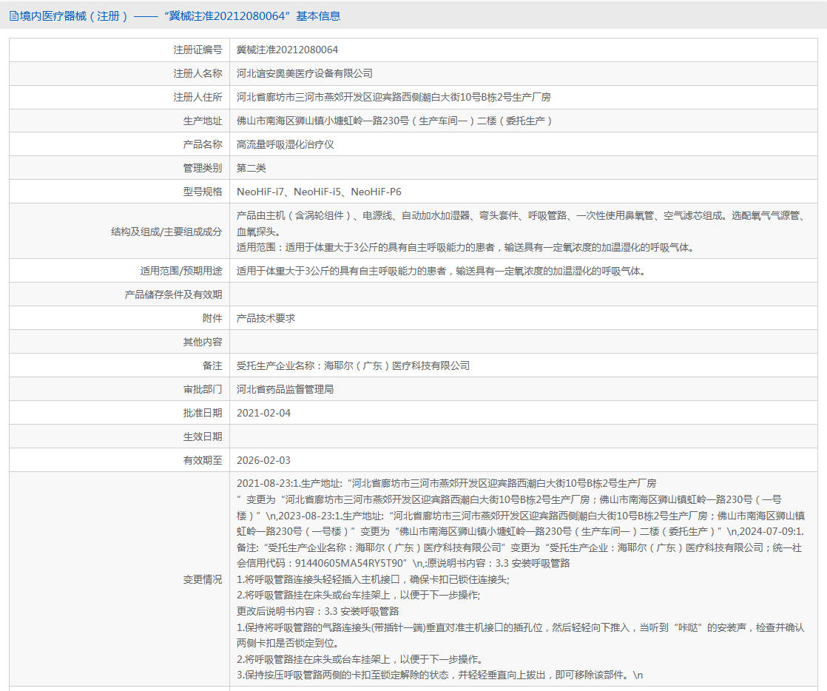Click the 生产地址 label

click(x=203, y=121)
